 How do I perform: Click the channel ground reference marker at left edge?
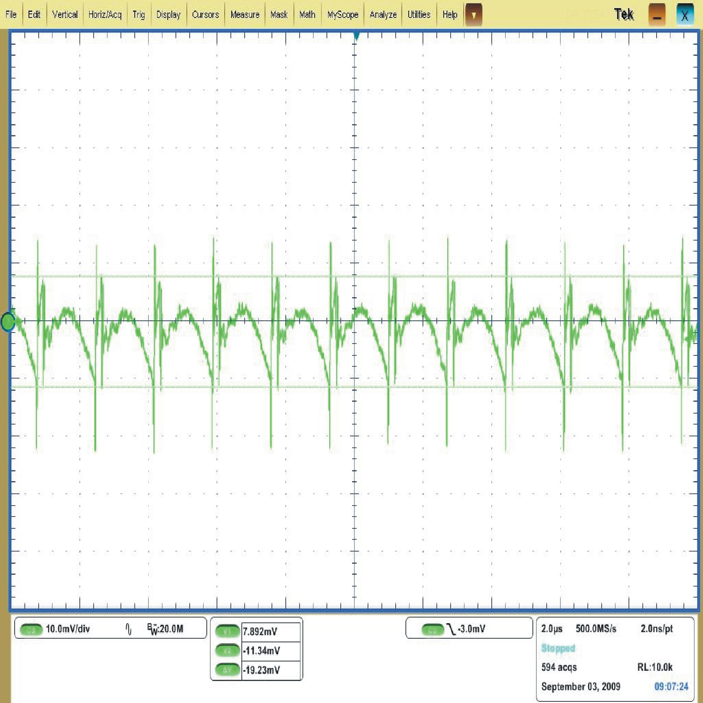(8, 322)
